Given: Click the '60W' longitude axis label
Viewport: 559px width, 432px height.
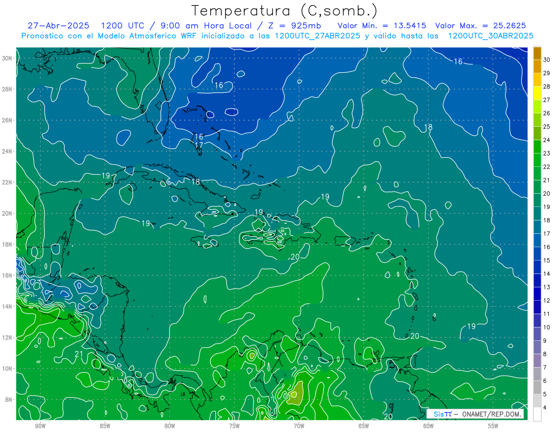Looking at the screenshot, I should [x=429, y=426].
